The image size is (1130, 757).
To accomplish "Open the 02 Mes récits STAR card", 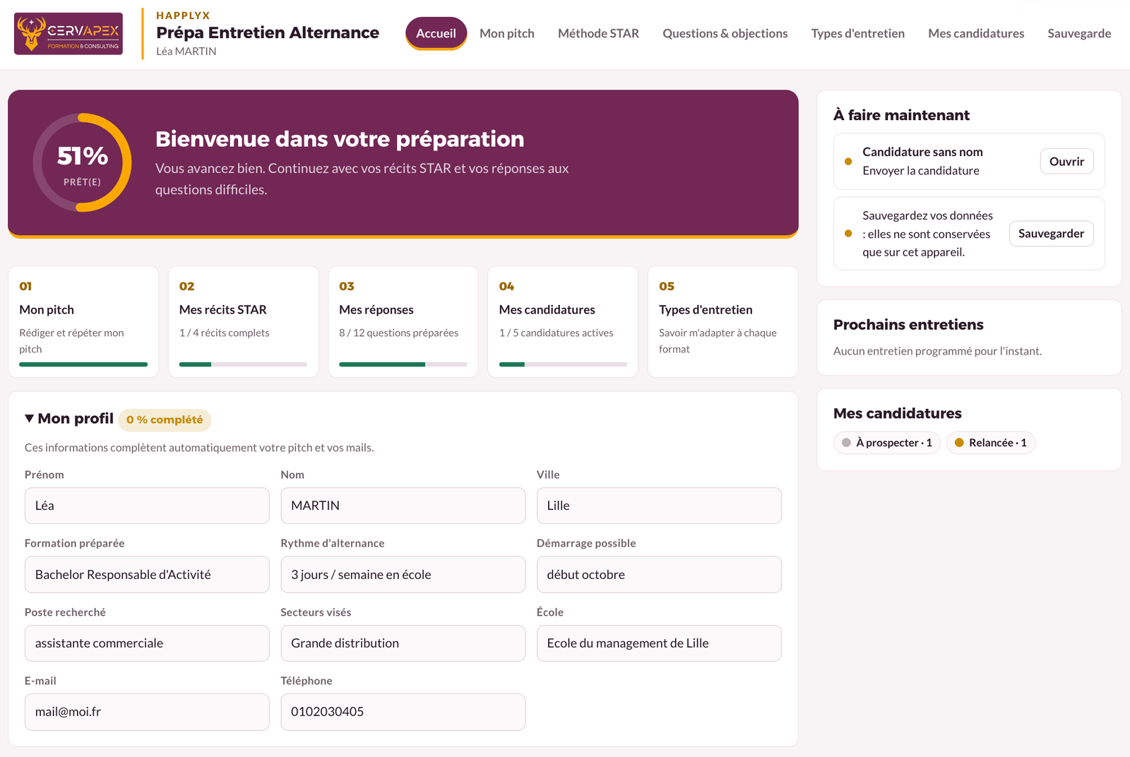I will click(243, 321).
